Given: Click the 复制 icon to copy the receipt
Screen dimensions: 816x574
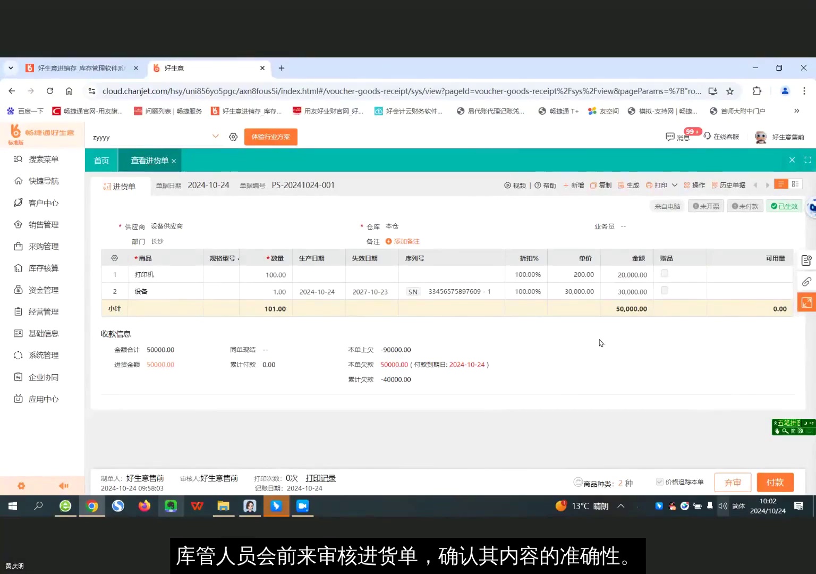Looking at the screenshot, I should tap(602, 184).
